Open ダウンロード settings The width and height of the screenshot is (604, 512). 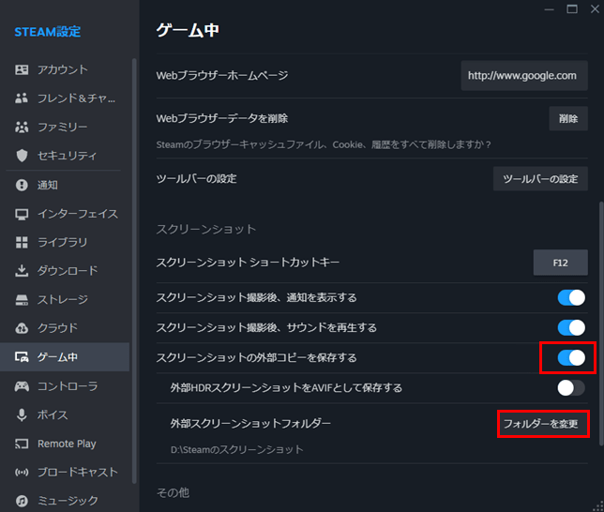pyautogui.click(x=65, y=271)
